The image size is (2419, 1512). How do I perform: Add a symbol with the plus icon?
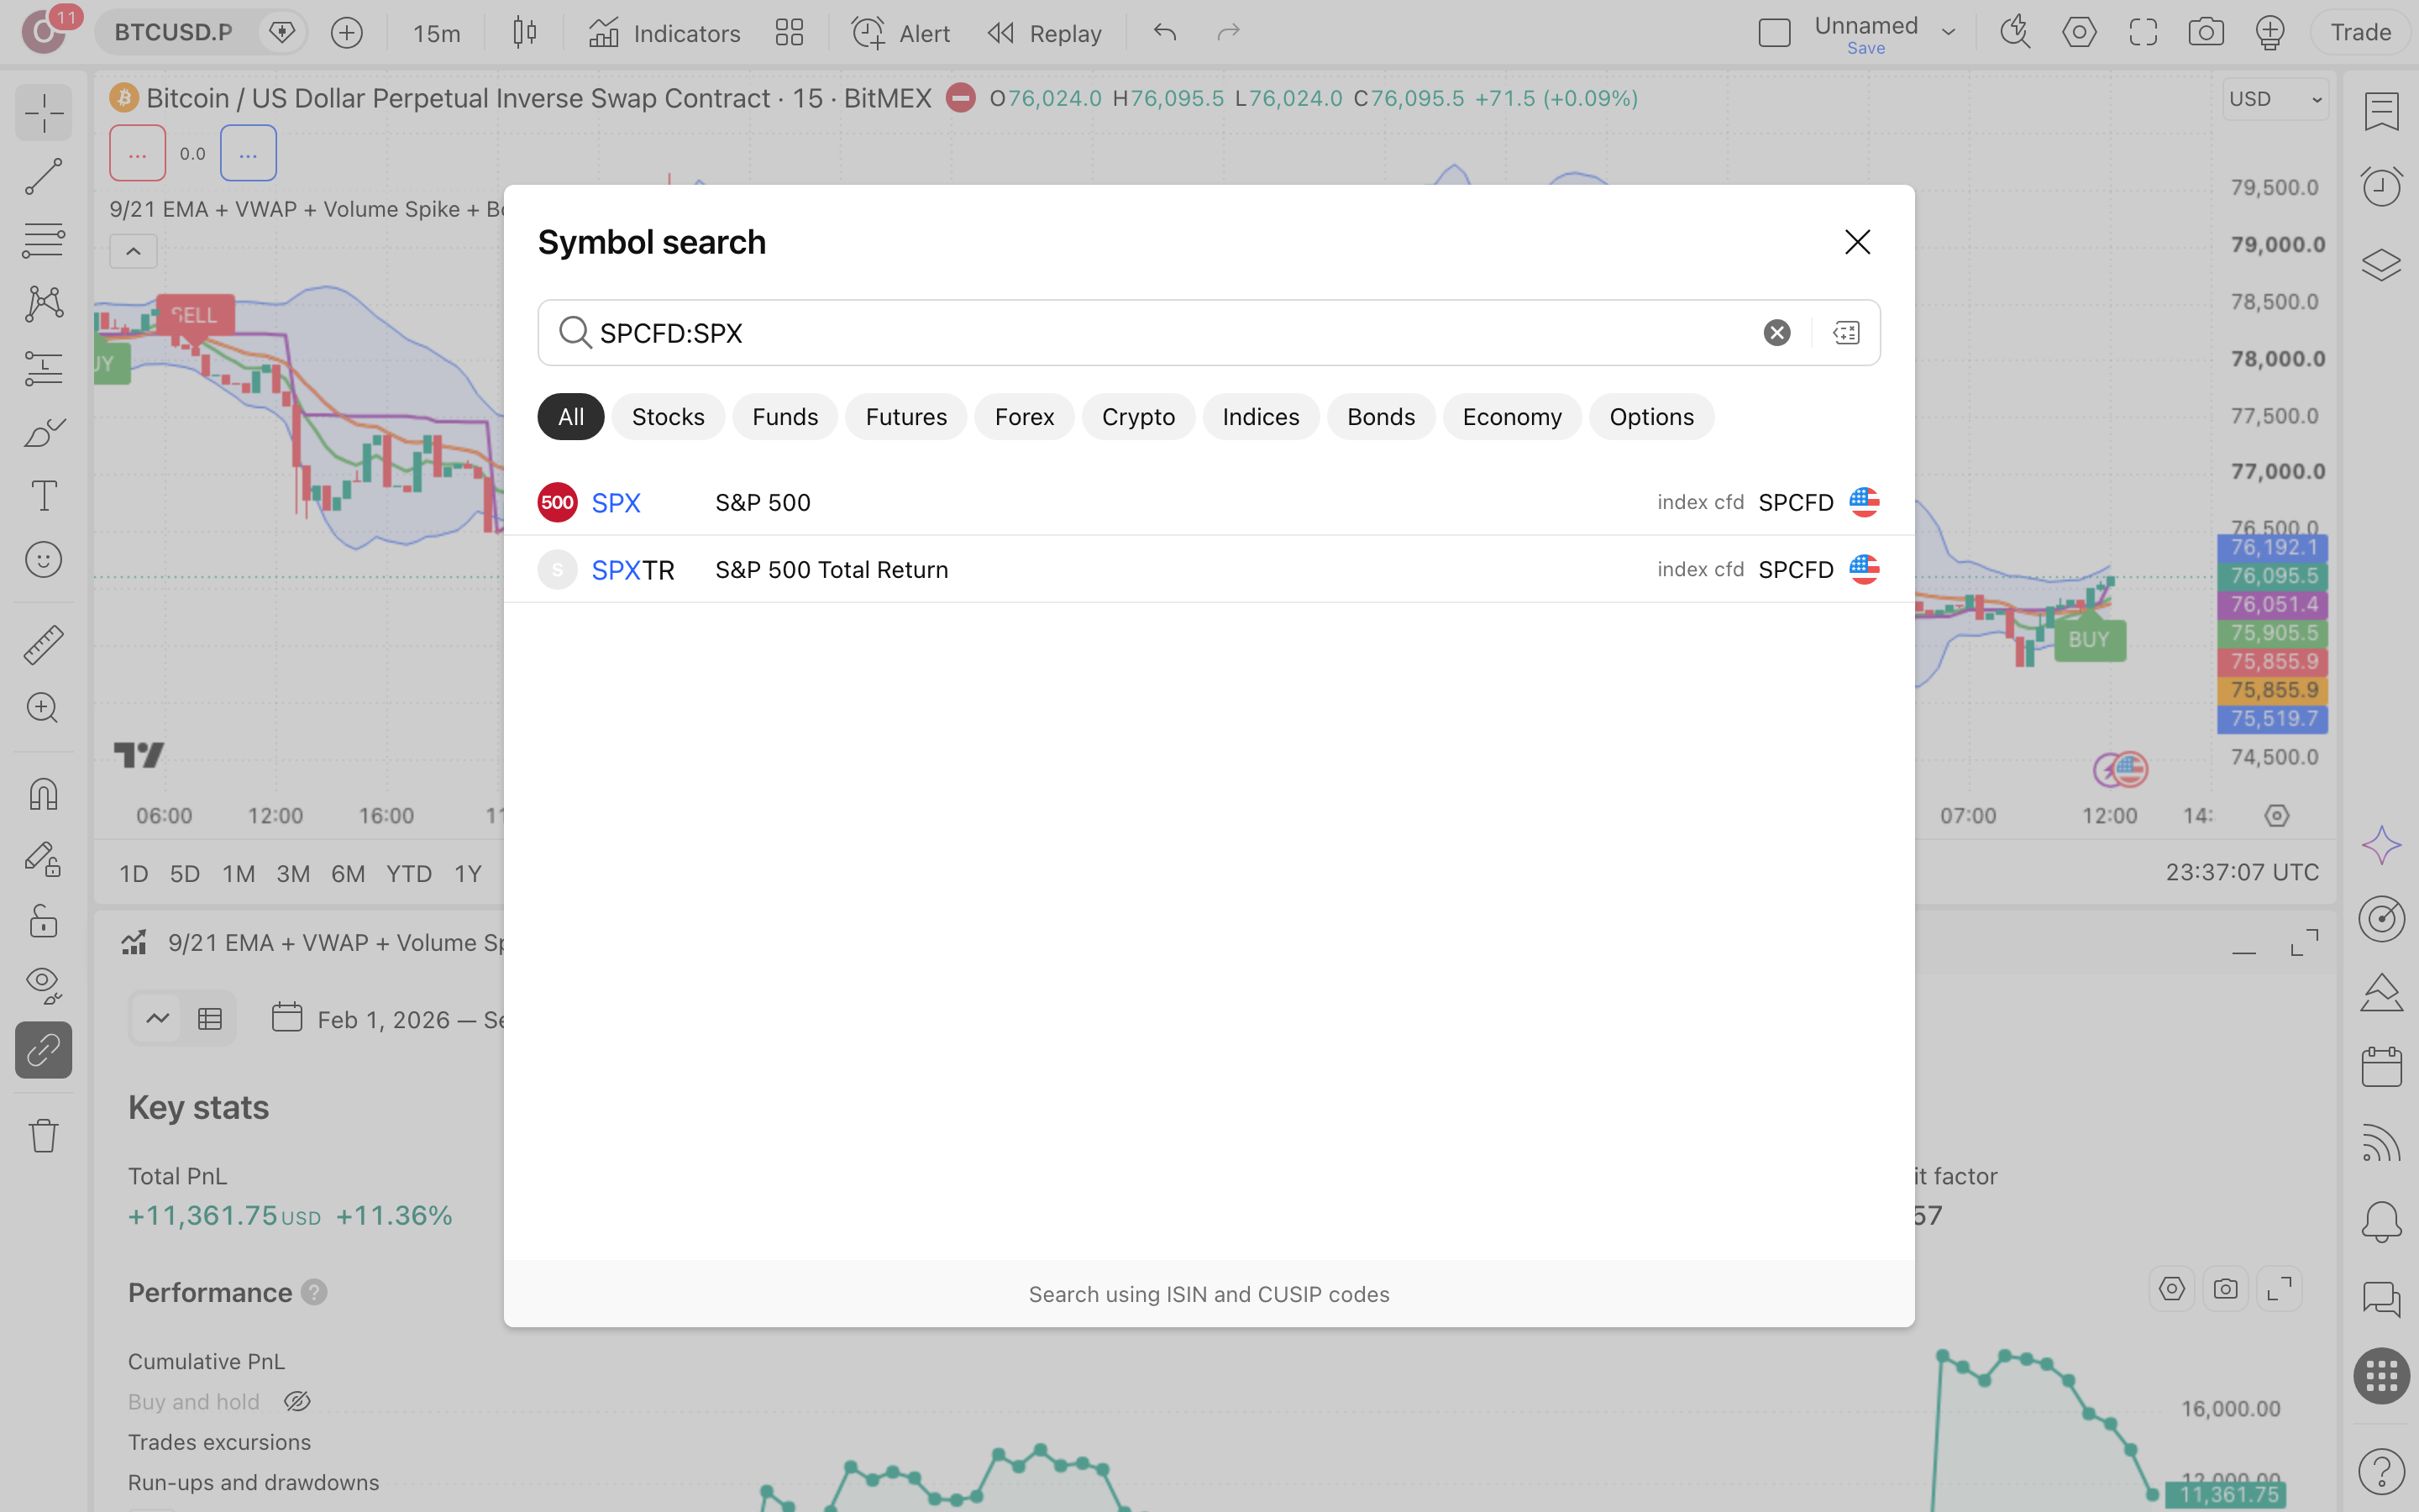(346, 33)
